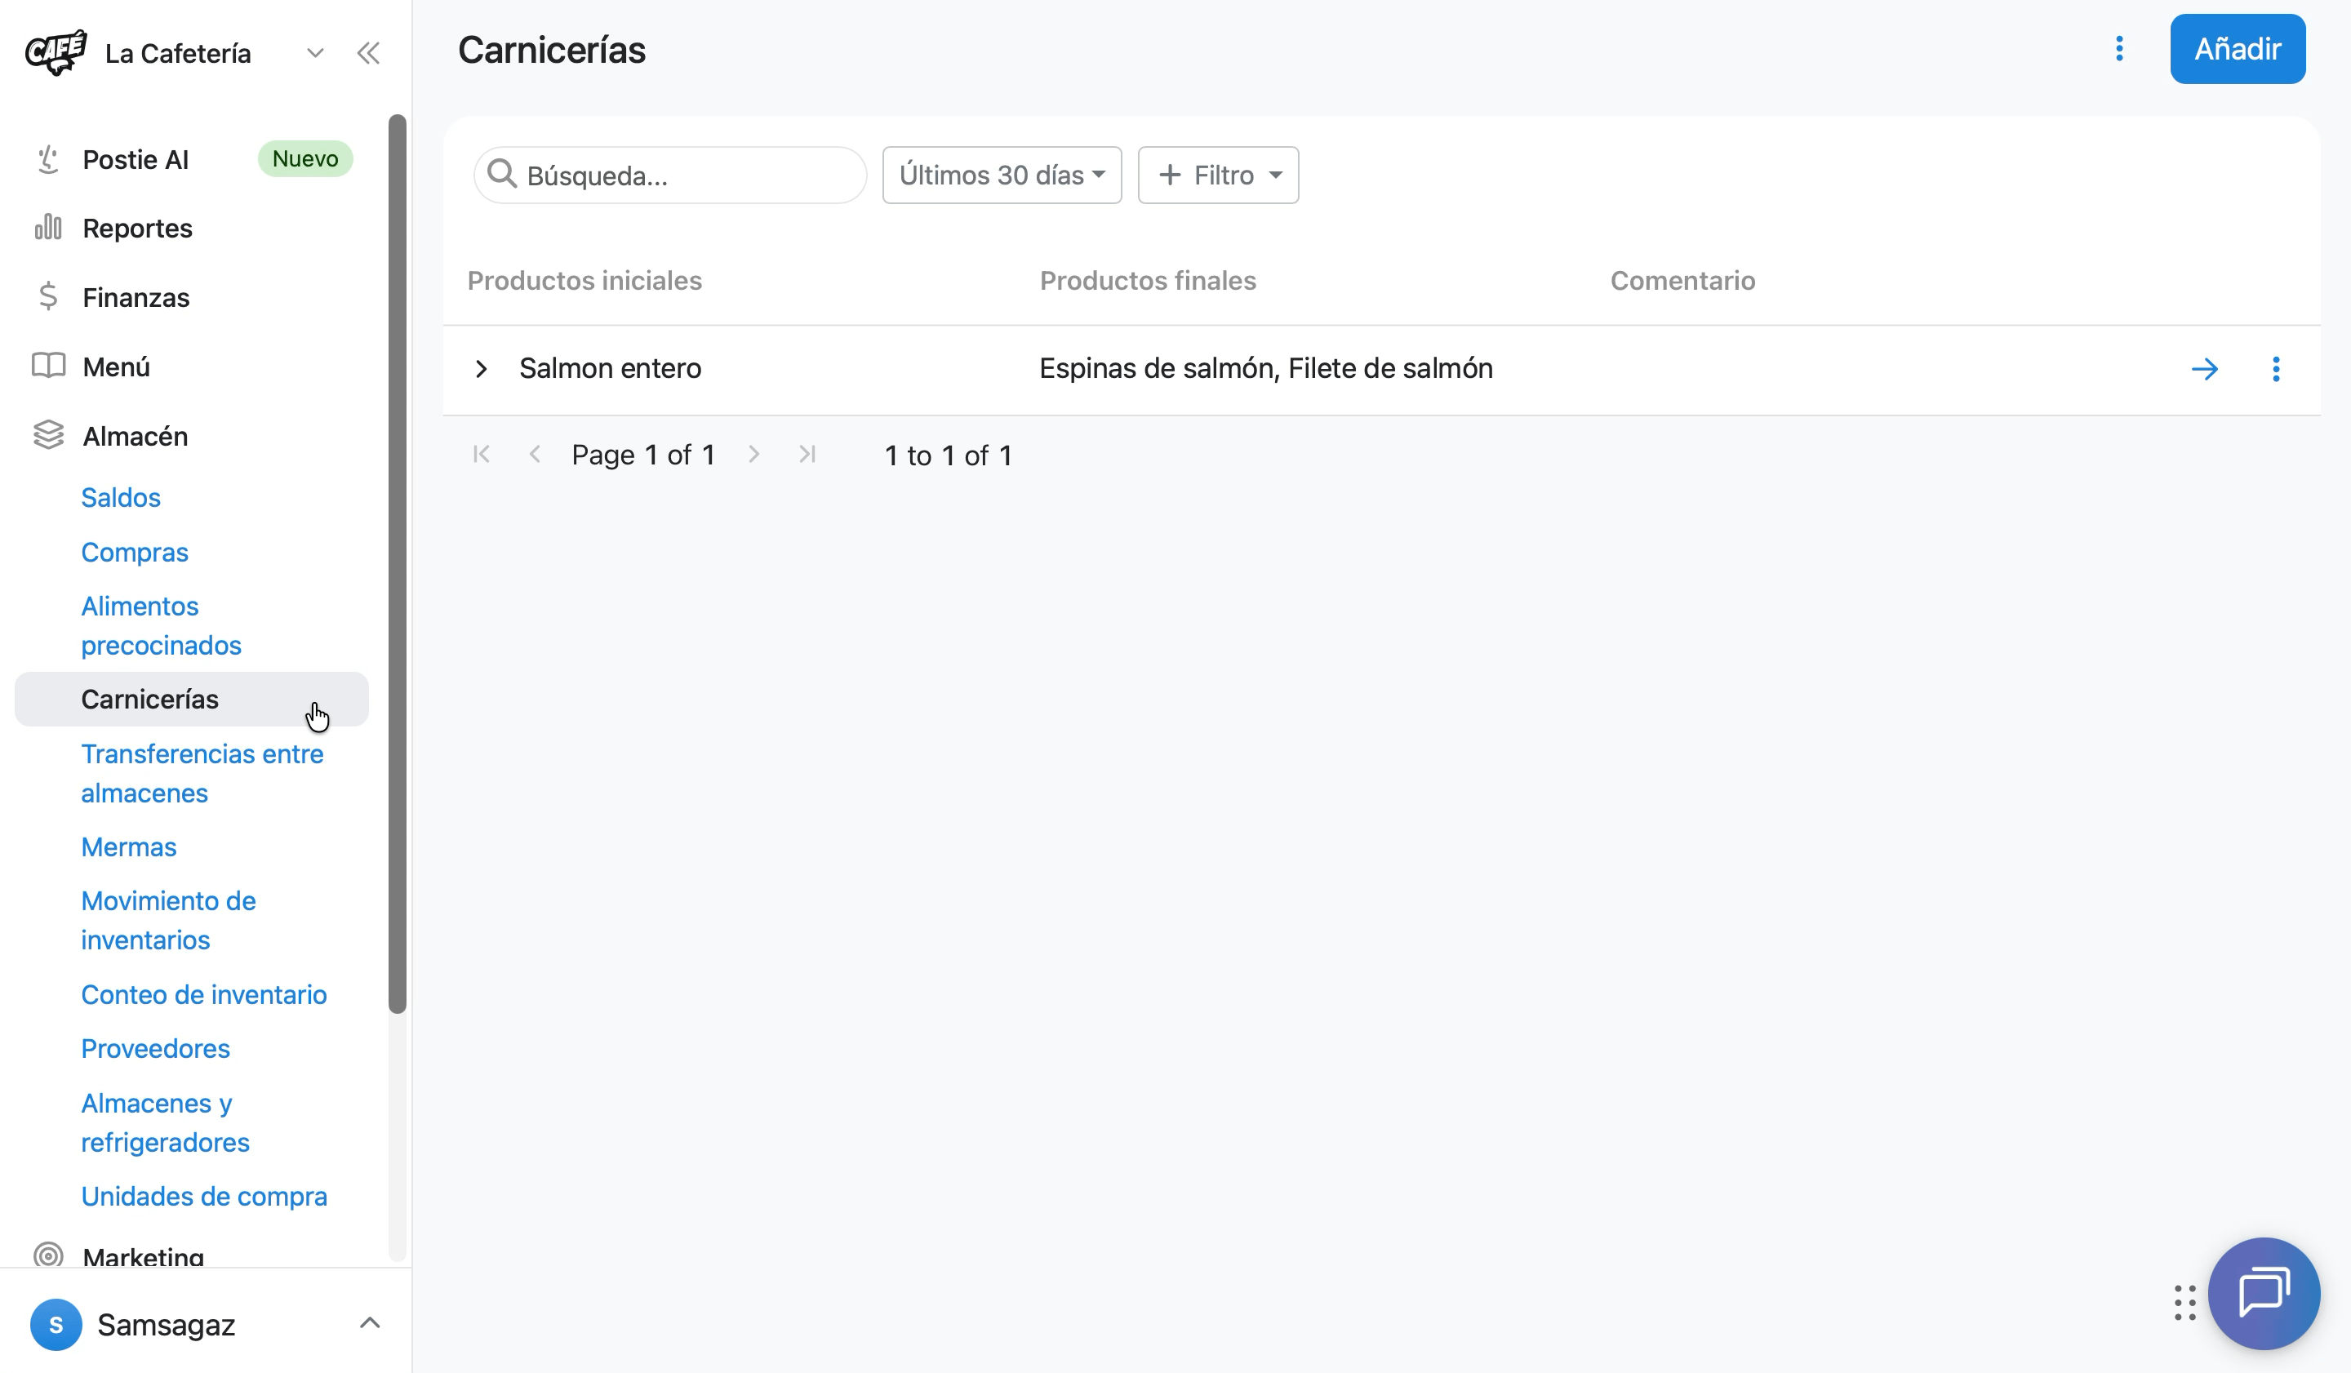Open the Postie AI sparkle icon
The image size is (2351, 1373).
point(48,159)
